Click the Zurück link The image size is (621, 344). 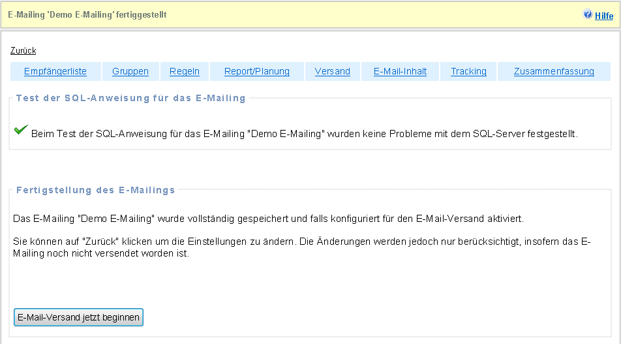(23, 50)
